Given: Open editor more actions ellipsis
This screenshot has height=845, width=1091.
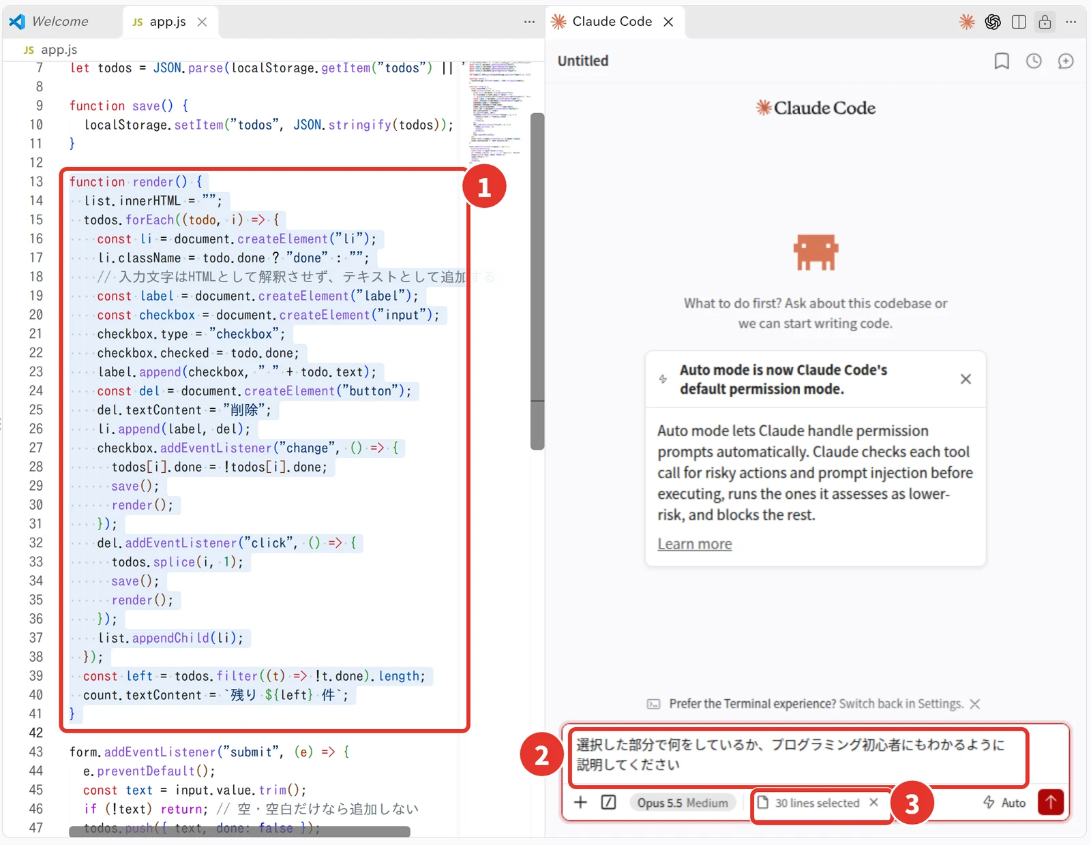Looking at the screenshot, I should point(529,22).
